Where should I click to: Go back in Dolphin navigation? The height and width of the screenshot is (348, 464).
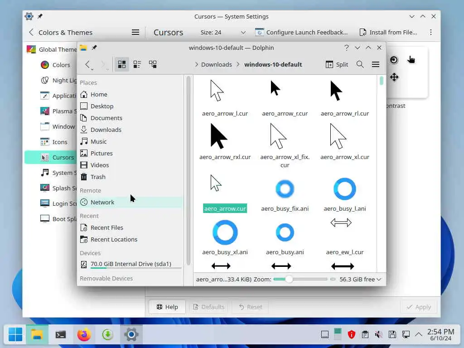pos(87,64)
